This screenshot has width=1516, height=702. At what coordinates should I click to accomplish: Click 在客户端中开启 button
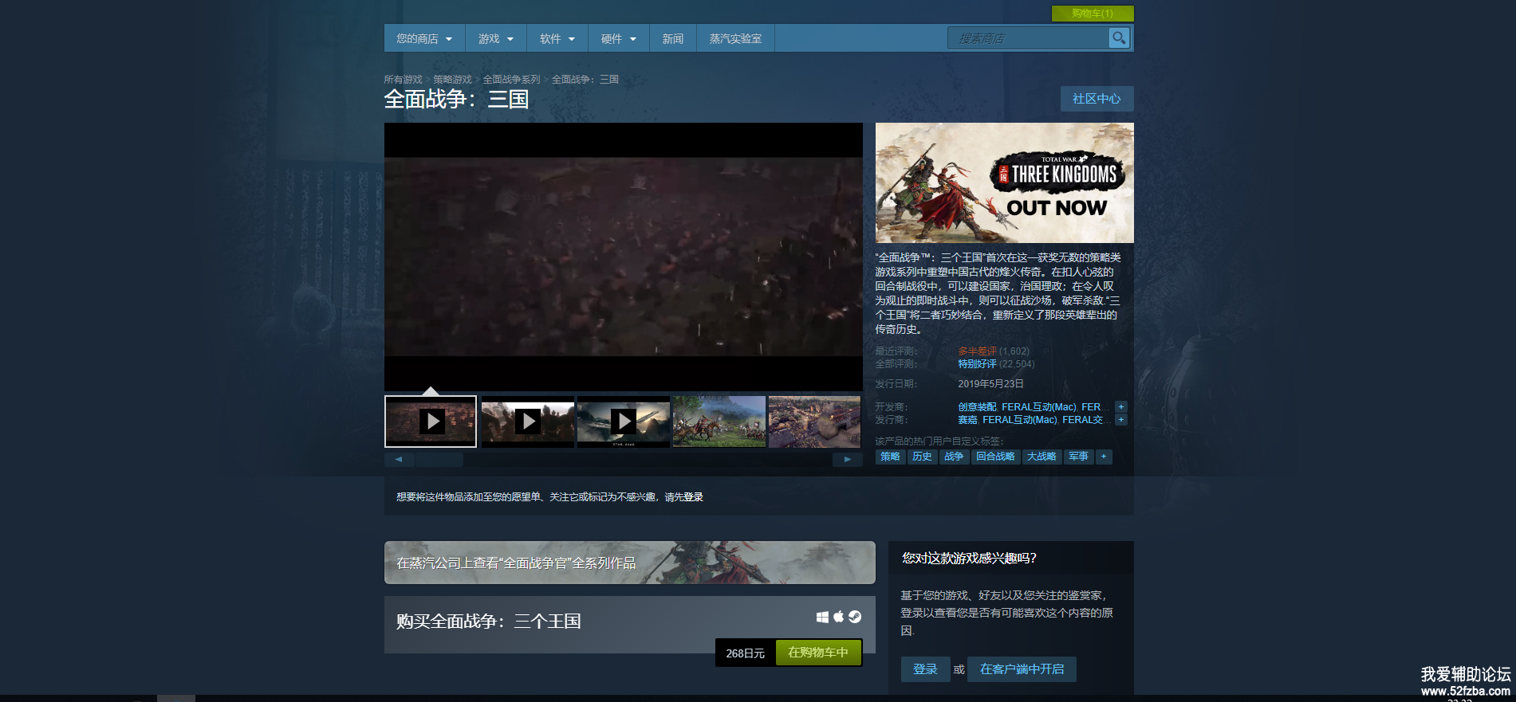pos(1022,669)
